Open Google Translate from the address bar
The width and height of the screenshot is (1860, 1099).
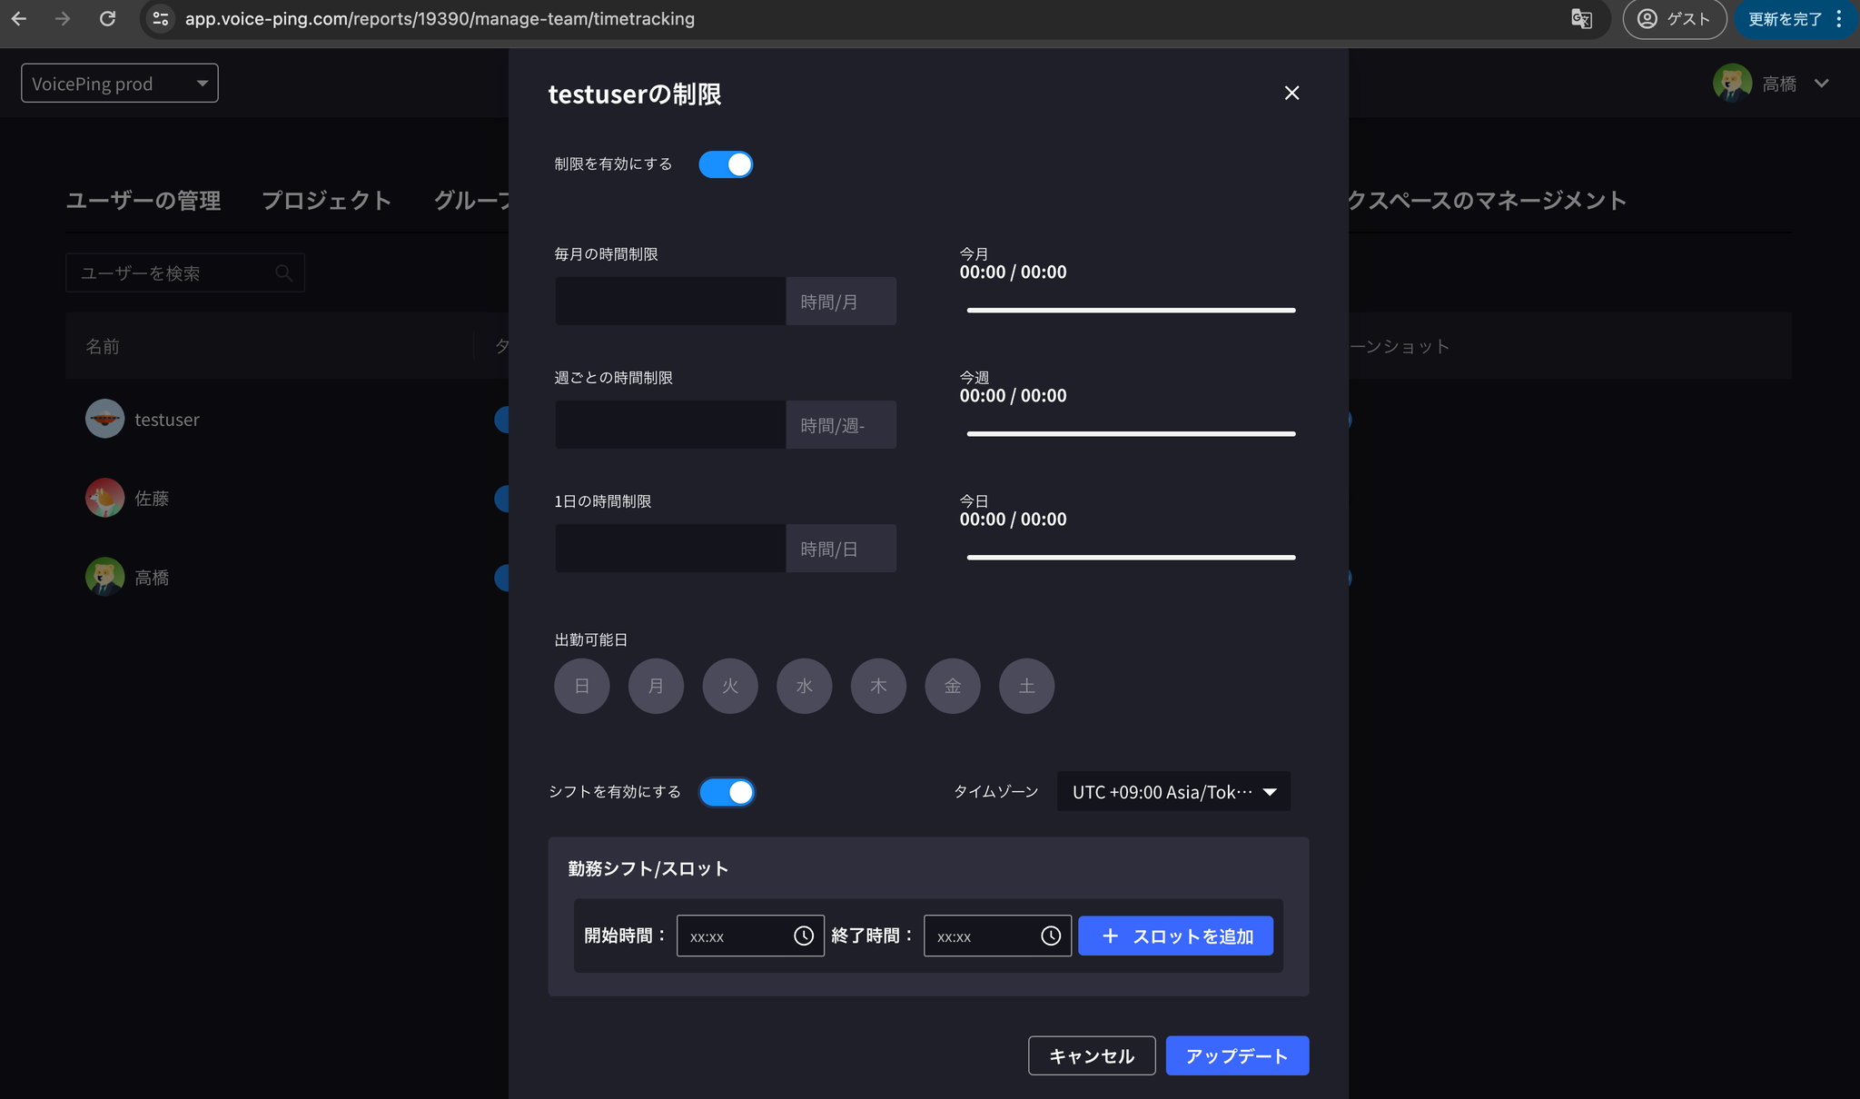coord(1583,18)
